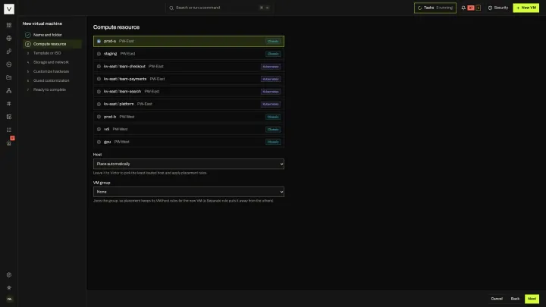Click the PW-West label beside gpu
Screen dimensions: 546x307
coord(122,142)
